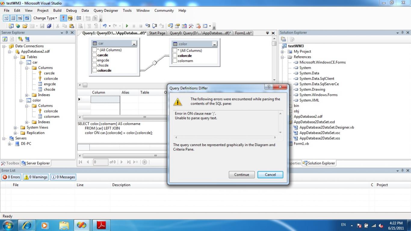Image resolution: width=411 pixels, height=231 pixels.
Task: Click the Connect to Server icon
Action: (x=27, y=39)
